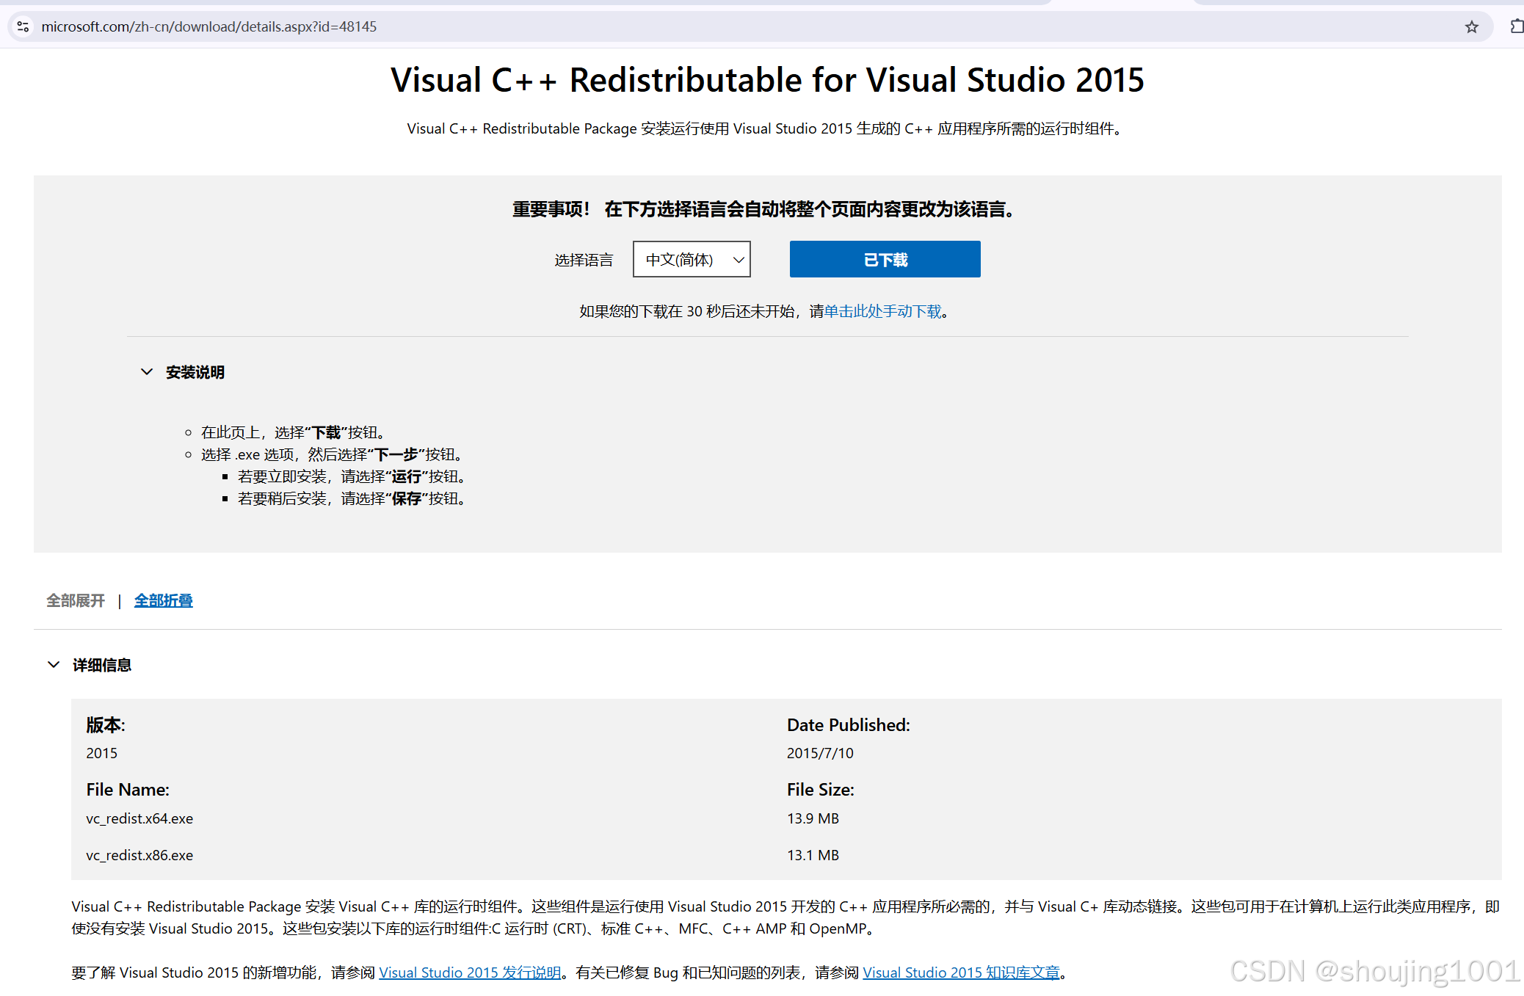Click the 13.1 MB file size value
1524x996 pixels.
tap(813, 855)
